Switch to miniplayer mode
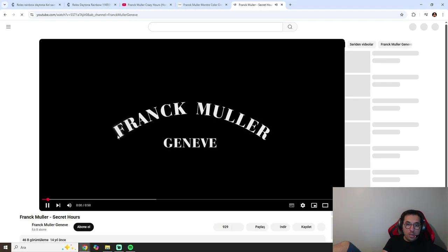 click(x=314, y=205)
